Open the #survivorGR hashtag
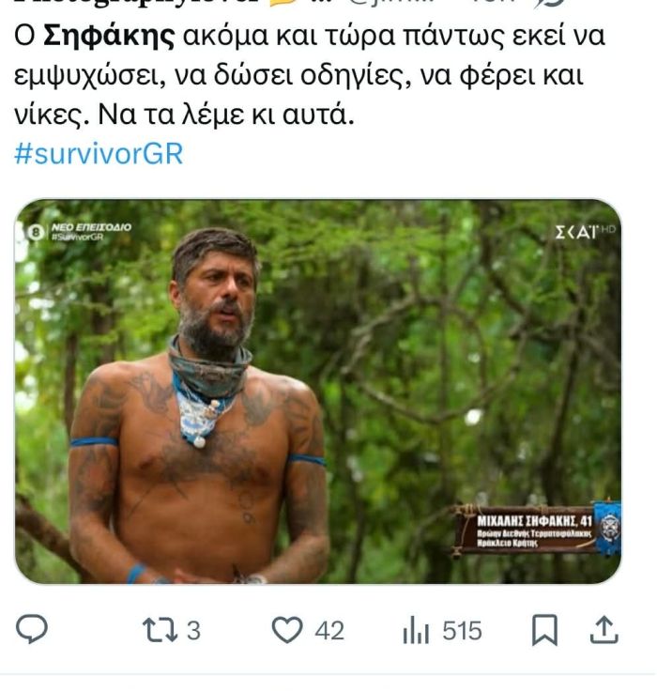The width and height of the screenshot is (657, 691). (x=99, y=153)
